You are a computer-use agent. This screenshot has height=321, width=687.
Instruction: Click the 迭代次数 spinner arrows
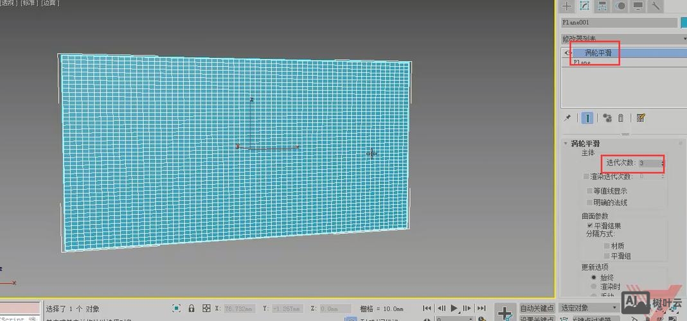pyautogui.click(x=663, y=163)
